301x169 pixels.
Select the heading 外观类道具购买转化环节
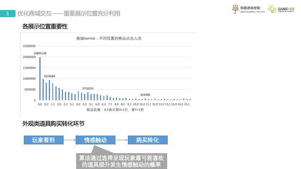54,124
